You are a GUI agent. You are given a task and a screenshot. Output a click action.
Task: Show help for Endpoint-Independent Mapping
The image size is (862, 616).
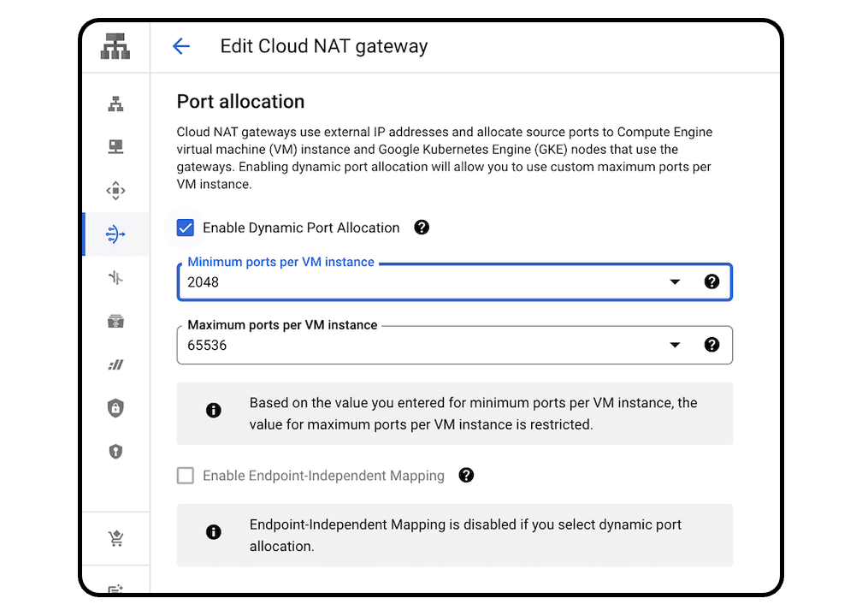pos(466,475)
